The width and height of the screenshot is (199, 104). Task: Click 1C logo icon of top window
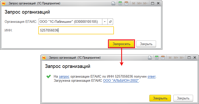pos(4,3)
